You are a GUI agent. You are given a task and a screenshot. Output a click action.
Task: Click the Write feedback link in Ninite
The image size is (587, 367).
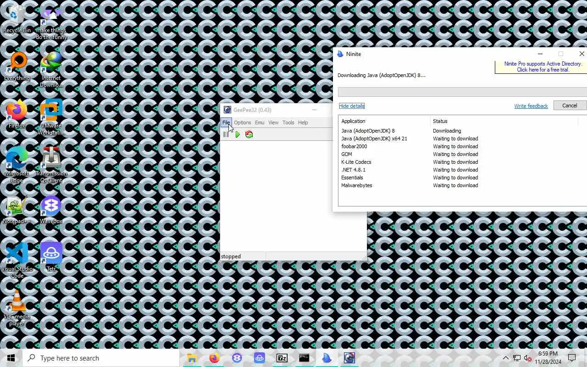click(531, 106)
